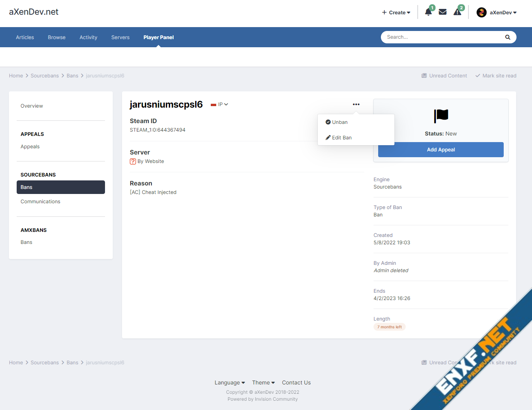The image size is (532, 410).
Task: Click the aXenDev user avatar
Action: tap(481, 12)
